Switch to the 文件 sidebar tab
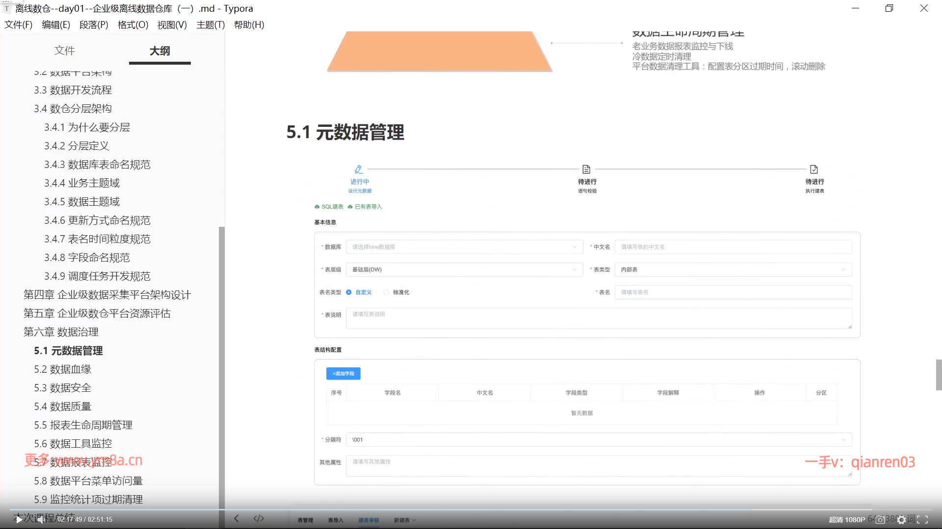The image size is (942, 529). [x=64, y=50]
